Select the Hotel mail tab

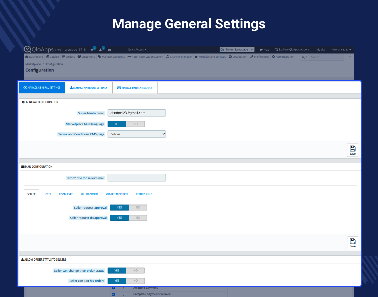pyautogui.click(x=47, y=194)
